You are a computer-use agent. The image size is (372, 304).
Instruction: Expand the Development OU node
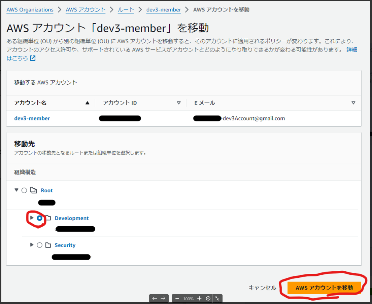pos(32,218)
